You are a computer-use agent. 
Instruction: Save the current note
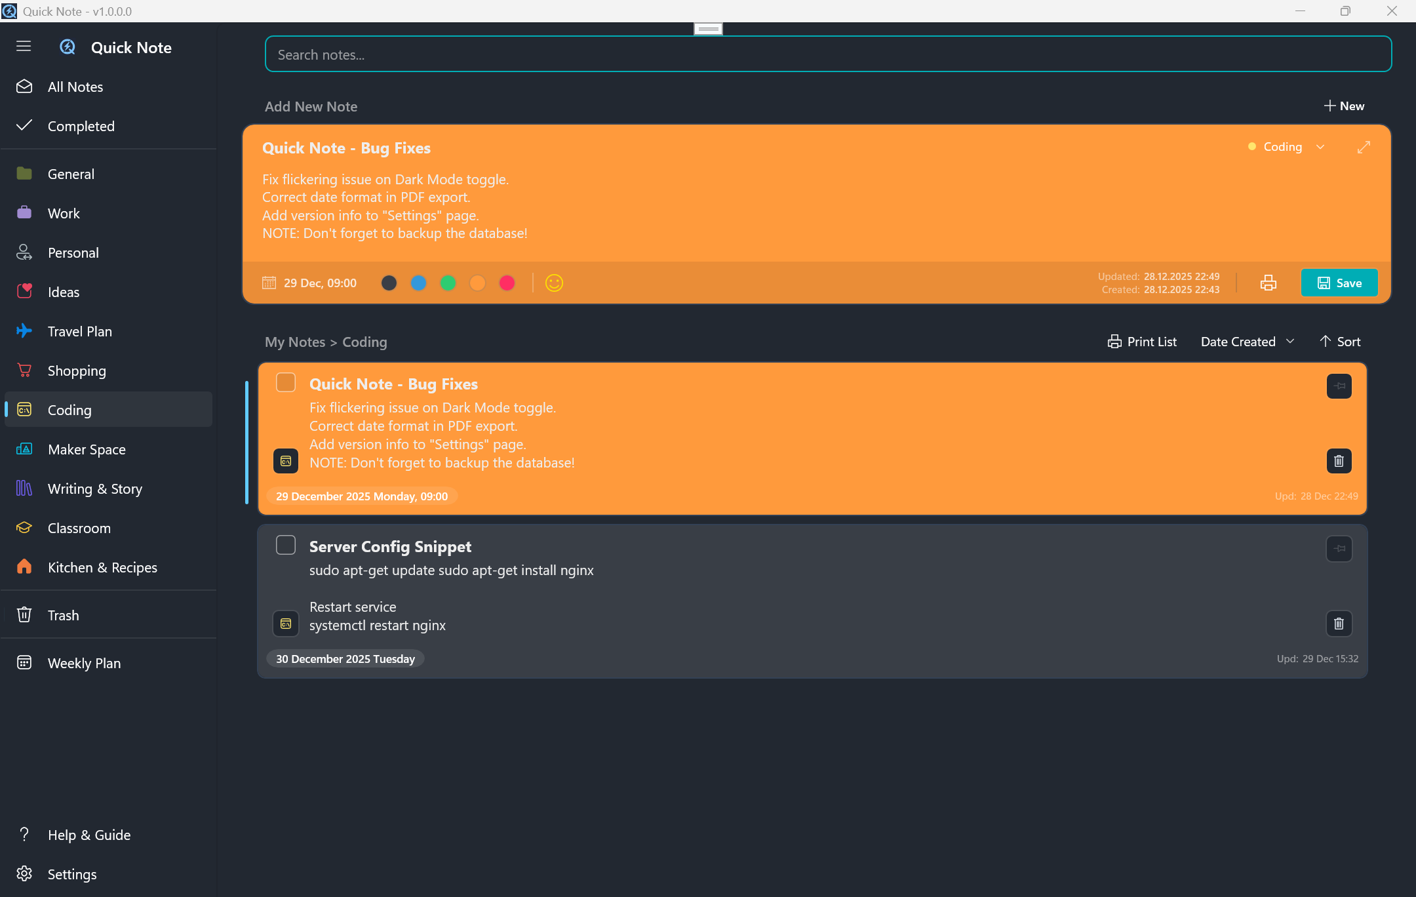coord(1339,283)
